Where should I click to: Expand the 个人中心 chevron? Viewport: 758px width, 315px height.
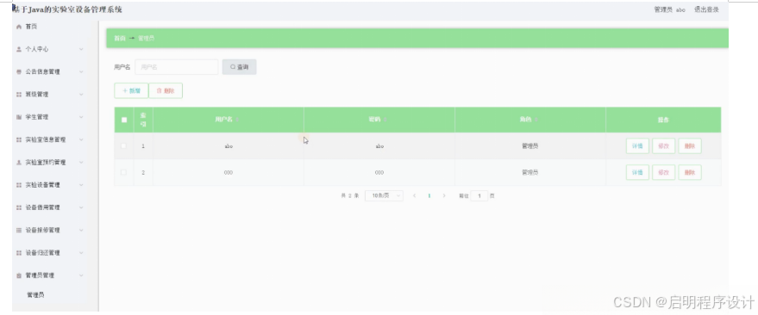[x=81, y=49]
